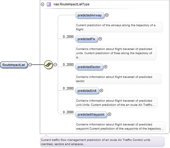Expand the predictedSector element
Viewport: 170px width, 148px height.
click(106, 67)
